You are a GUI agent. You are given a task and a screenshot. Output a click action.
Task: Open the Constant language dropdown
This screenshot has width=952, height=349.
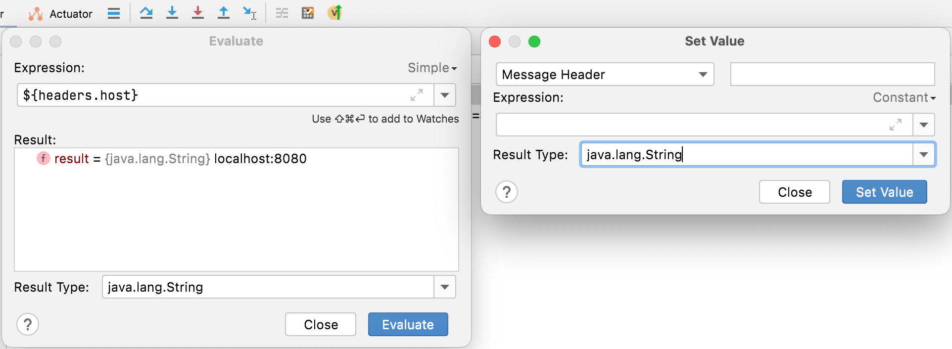tap(904, 97)
